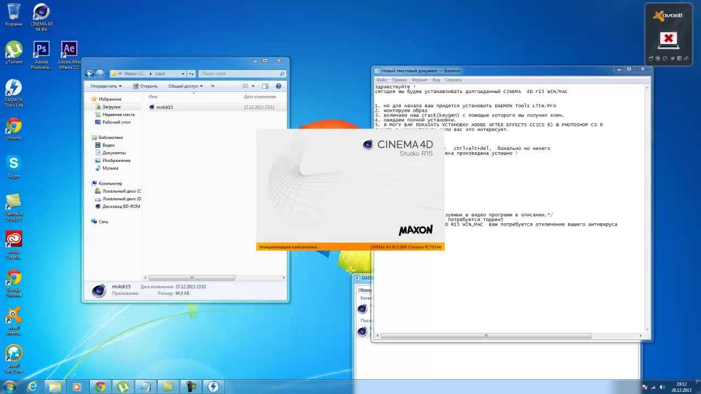This screenshot has width=701, height=394.
Task: Open avast! Internet Security desktop shortcut
Action: pyautogui.click(x=14, y=321)
